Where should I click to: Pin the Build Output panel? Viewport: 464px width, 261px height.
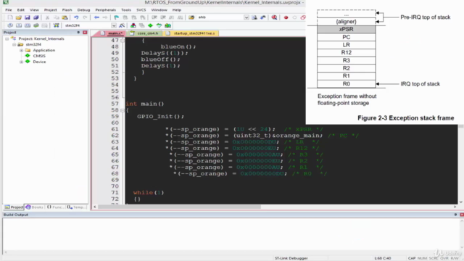point(455,215)
